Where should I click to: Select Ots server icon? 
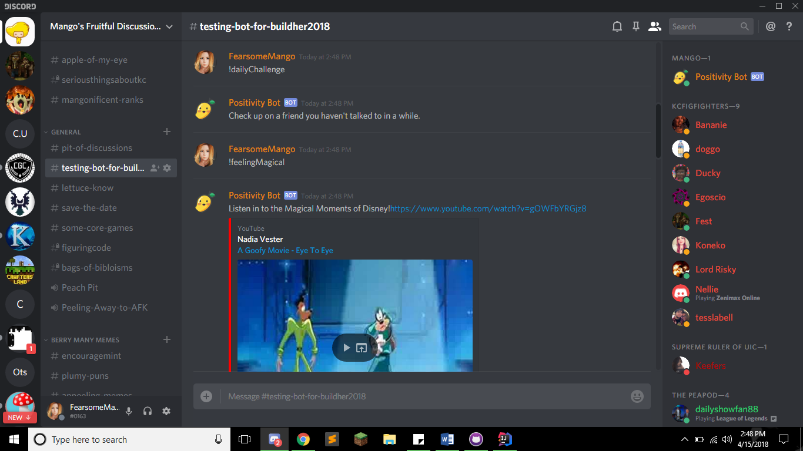20,372
